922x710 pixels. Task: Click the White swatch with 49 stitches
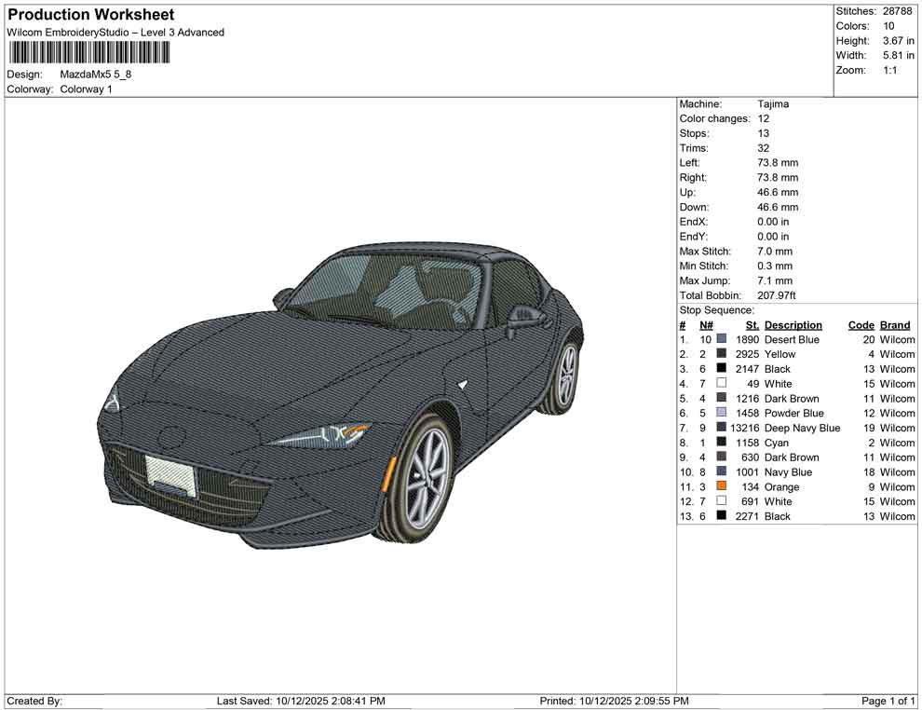(722, 383)
